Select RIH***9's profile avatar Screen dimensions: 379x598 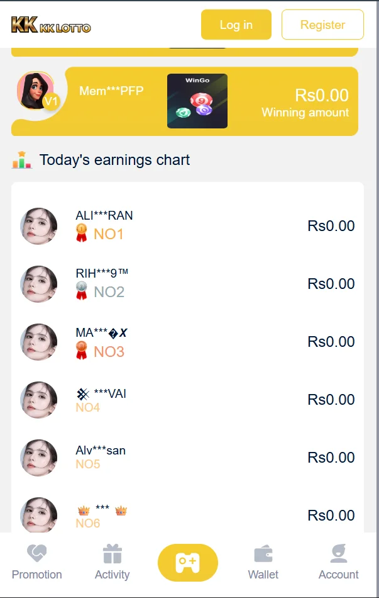pyautogui.click(x=39, y=285)
